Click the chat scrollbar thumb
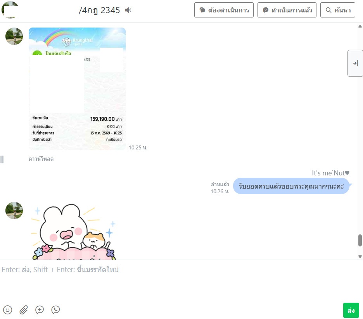 pos(360,241)
